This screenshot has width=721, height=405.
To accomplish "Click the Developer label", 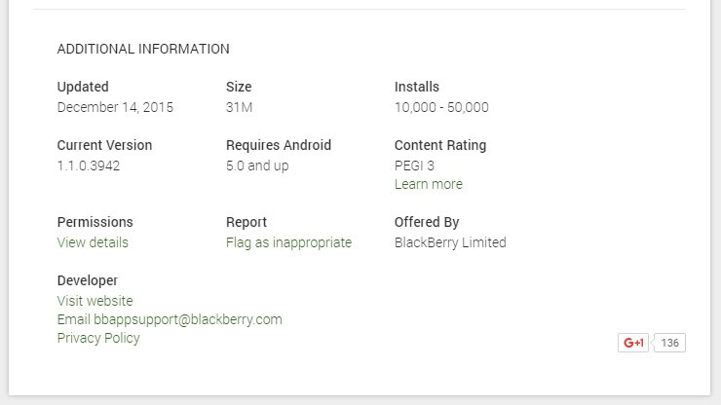I will (88, 280).
